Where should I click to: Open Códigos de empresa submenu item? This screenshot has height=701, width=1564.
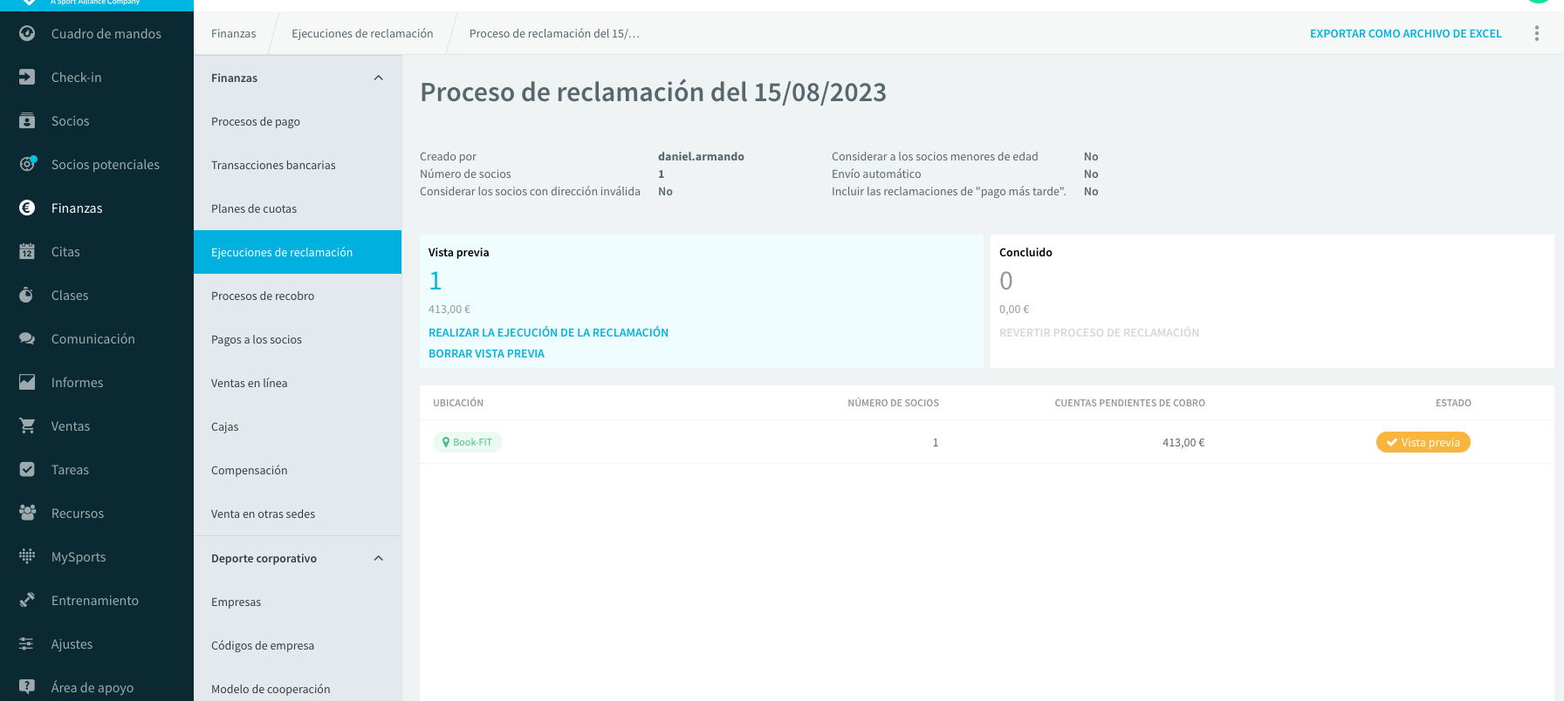(298, 645)
